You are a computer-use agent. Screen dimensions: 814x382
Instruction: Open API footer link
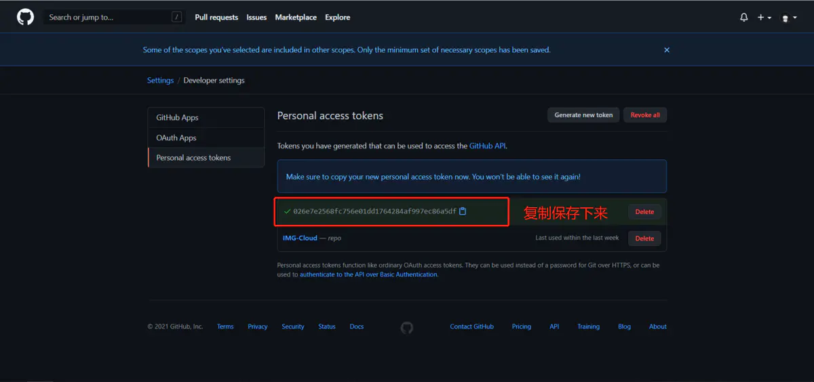click(x=554, y=326)
